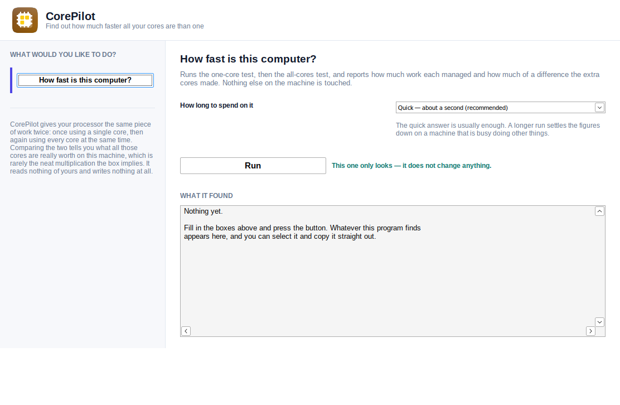The image size is (620, 405).
Task: Click the results box scroll-right arrow
Action: (590, 331)
